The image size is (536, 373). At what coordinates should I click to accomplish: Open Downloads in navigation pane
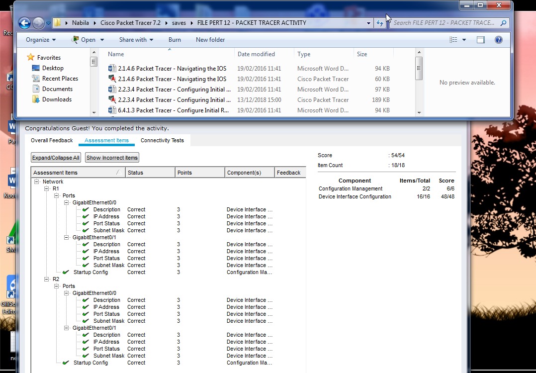57,99
